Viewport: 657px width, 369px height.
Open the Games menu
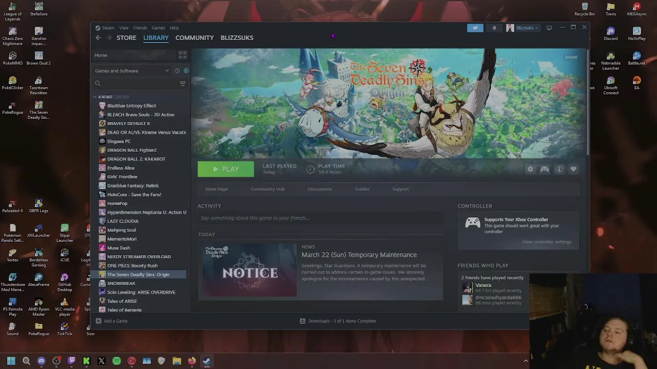point(158,28)
